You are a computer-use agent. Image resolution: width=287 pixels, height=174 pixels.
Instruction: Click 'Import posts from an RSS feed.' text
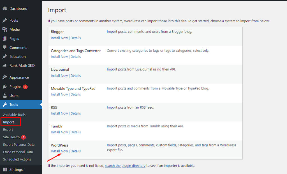131,107
